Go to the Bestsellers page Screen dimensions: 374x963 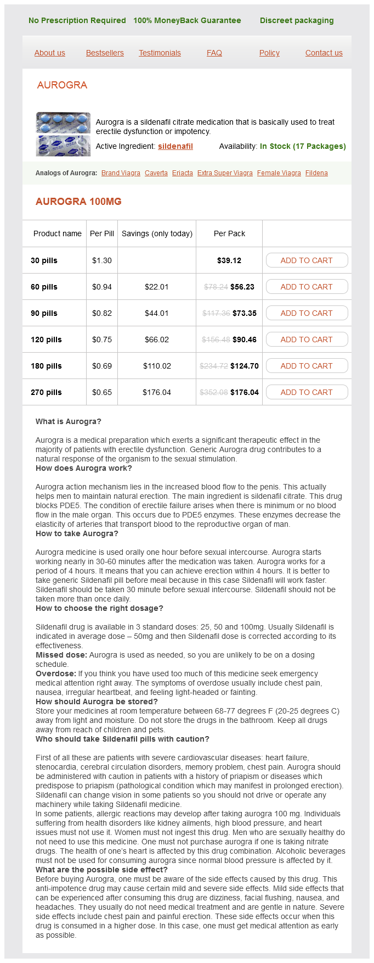(105, 53)
